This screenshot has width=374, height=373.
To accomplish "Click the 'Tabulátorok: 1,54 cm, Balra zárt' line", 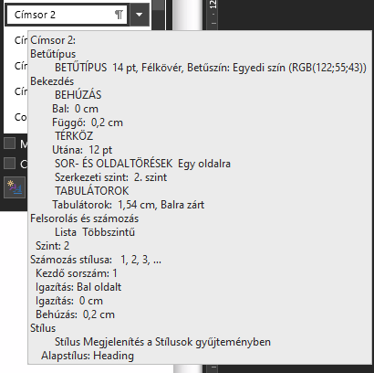I will (128, 205).
